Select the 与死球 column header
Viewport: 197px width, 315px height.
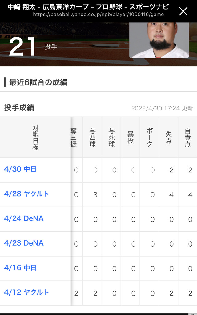point(111,137)
